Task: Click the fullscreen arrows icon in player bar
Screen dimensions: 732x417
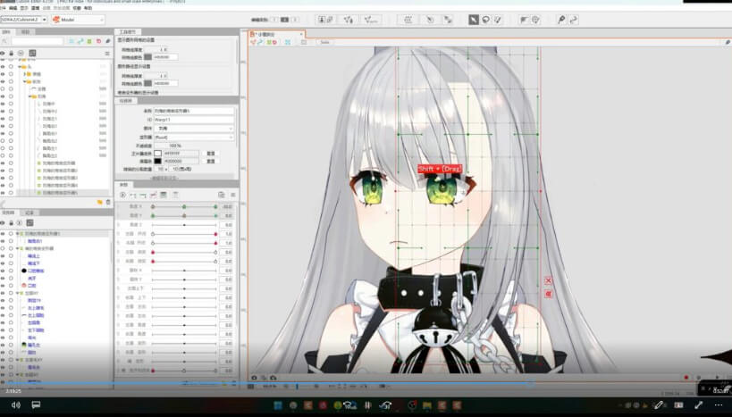Action: (699, 404)
